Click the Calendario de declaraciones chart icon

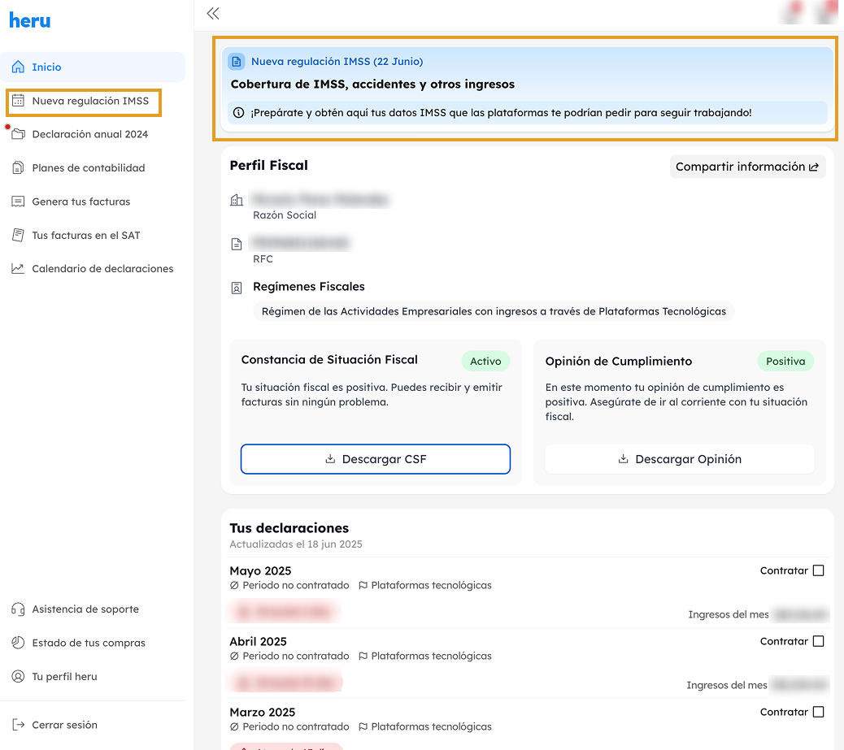coord(19,268)
